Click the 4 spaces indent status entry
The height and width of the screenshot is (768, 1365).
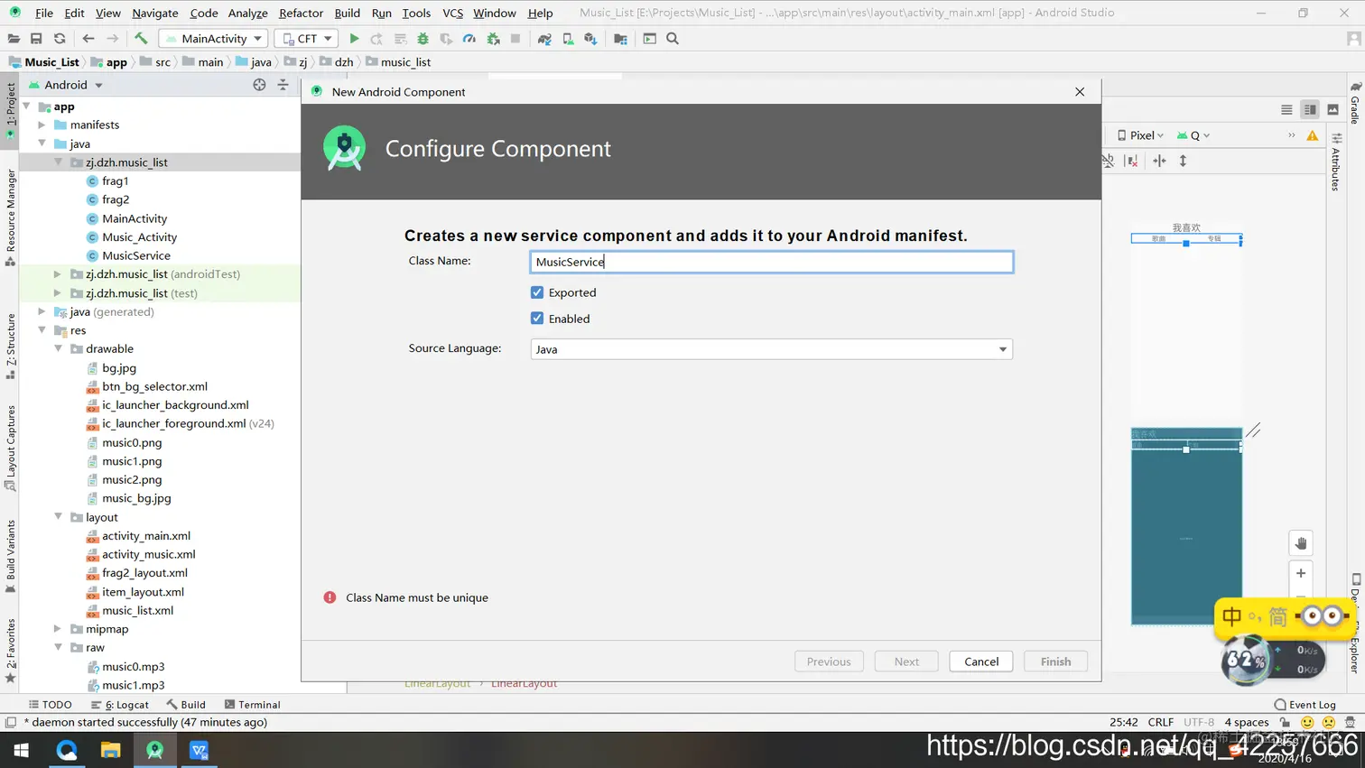coord(1247,722)
